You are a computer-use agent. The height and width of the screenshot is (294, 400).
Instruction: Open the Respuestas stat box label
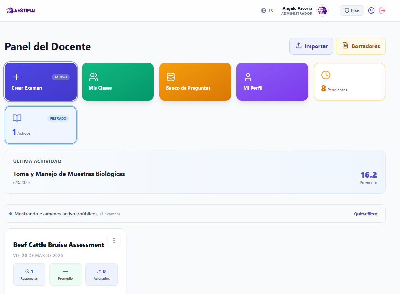(29, 279)
